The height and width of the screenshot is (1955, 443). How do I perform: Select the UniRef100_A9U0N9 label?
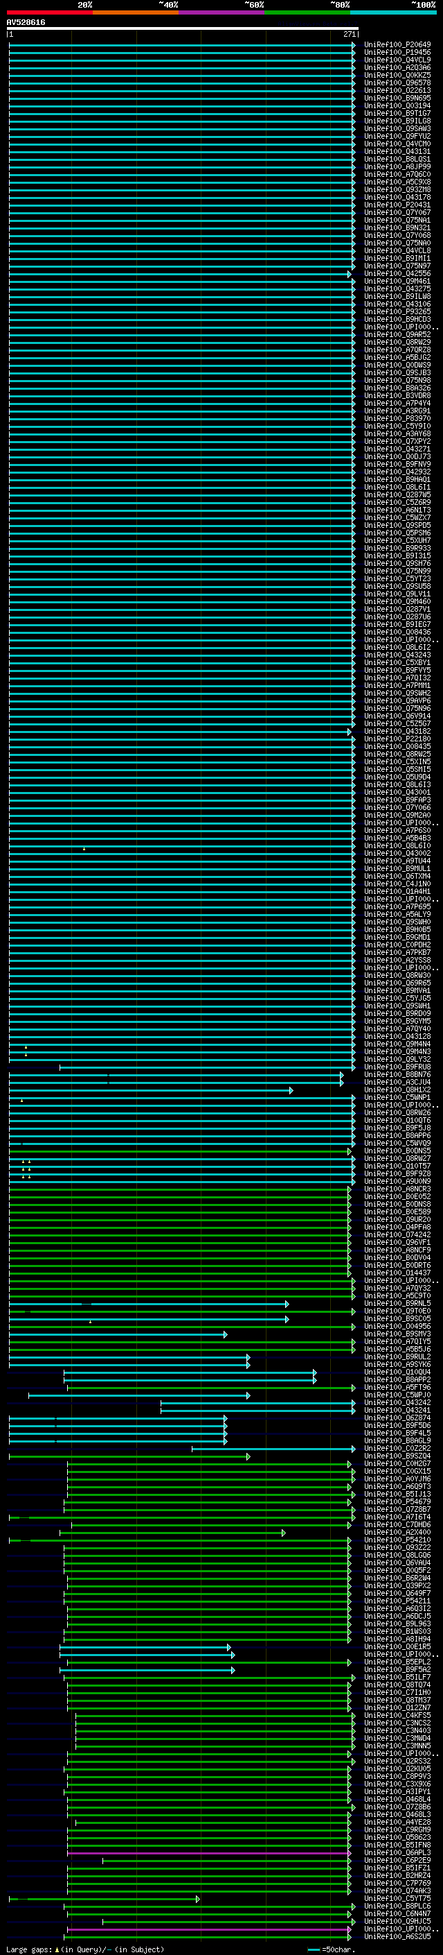click(x=397, y=1182)
